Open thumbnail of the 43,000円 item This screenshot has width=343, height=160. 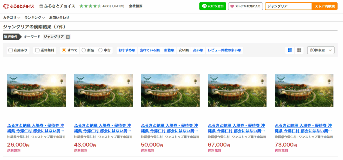click(104, 91)
